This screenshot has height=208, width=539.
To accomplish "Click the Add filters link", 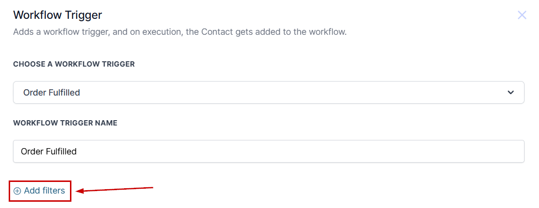I will click(40, 191).
